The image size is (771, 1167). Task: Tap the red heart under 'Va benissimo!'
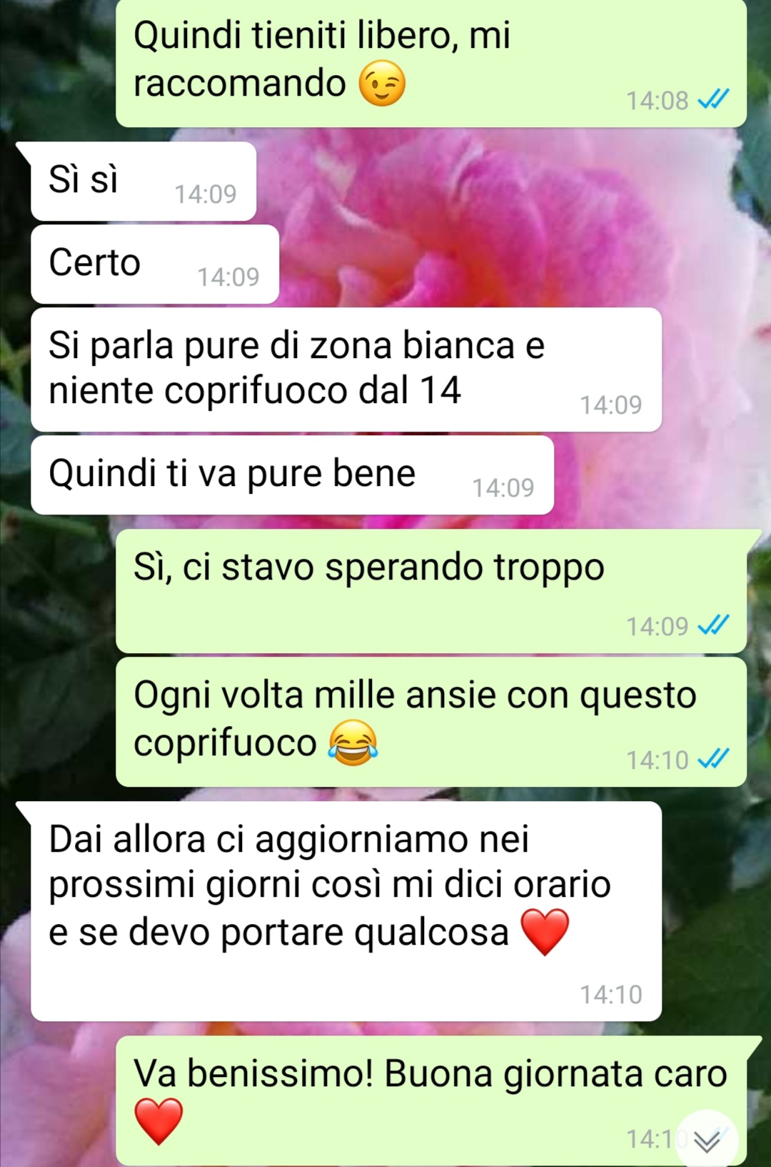click(158, 1121)
